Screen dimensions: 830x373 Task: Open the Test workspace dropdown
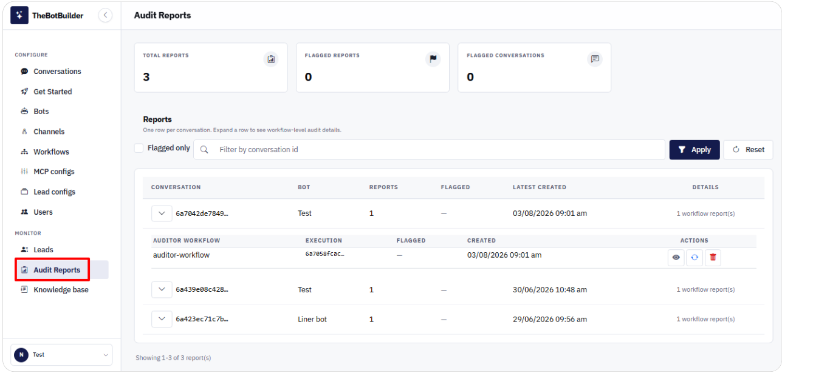pos(61,355)
